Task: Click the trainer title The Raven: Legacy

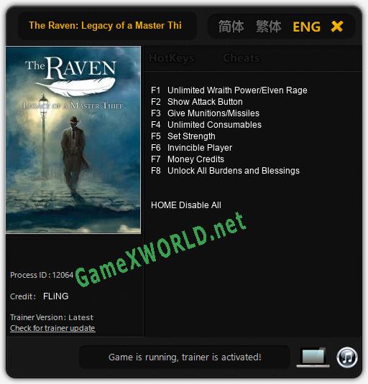Action: 105,25
